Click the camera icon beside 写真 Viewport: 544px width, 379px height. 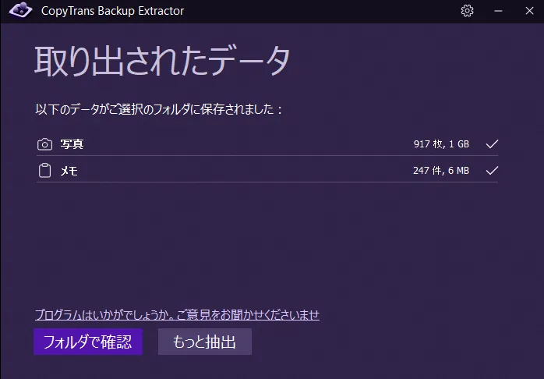(44, 144)
